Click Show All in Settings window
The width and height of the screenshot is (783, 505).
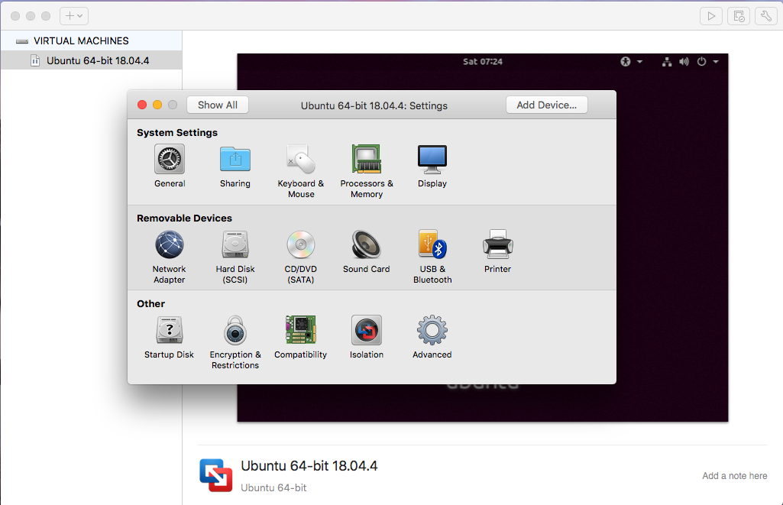[x=218, y=105]
